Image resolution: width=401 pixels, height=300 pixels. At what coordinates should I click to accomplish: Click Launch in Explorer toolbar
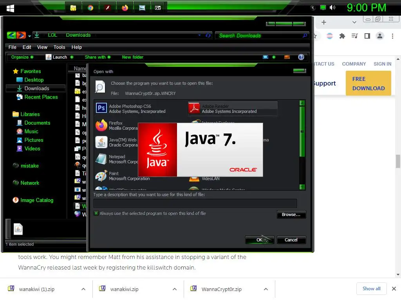click(x=56, y=57)
